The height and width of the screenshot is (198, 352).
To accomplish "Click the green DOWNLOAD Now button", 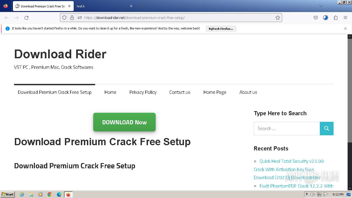I will (124, 122).
